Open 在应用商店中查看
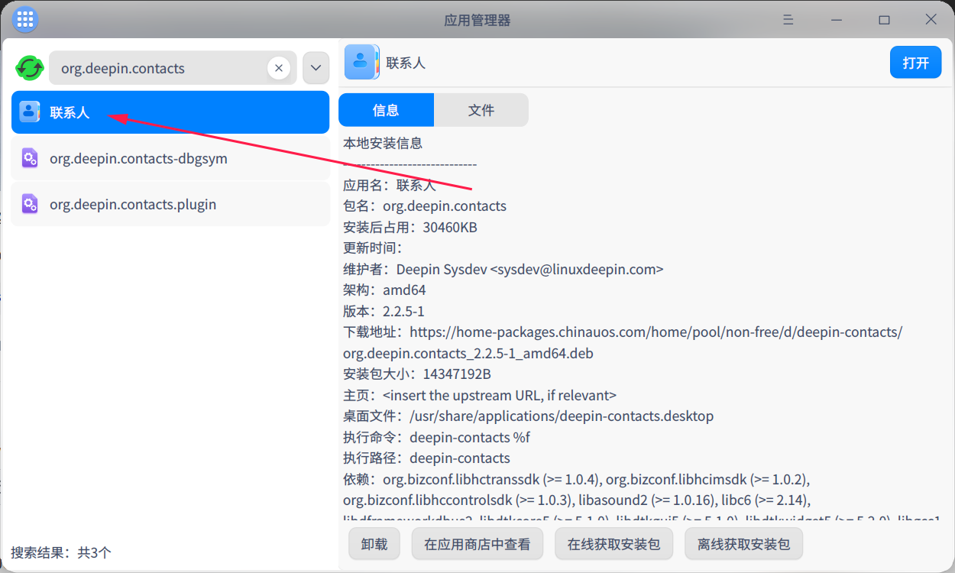 (477, 543)
